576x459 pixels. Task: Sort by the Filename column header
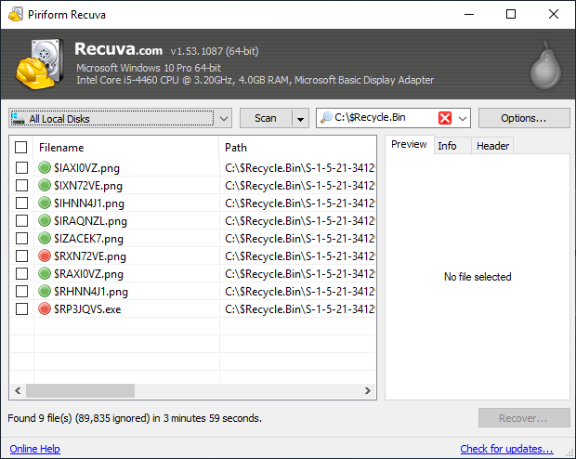click(126, 148)
